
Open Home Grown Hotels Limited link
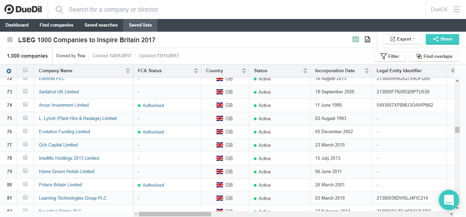pos(67,172)
